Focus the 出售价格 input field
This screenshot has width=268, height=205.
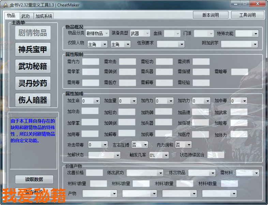94,173
